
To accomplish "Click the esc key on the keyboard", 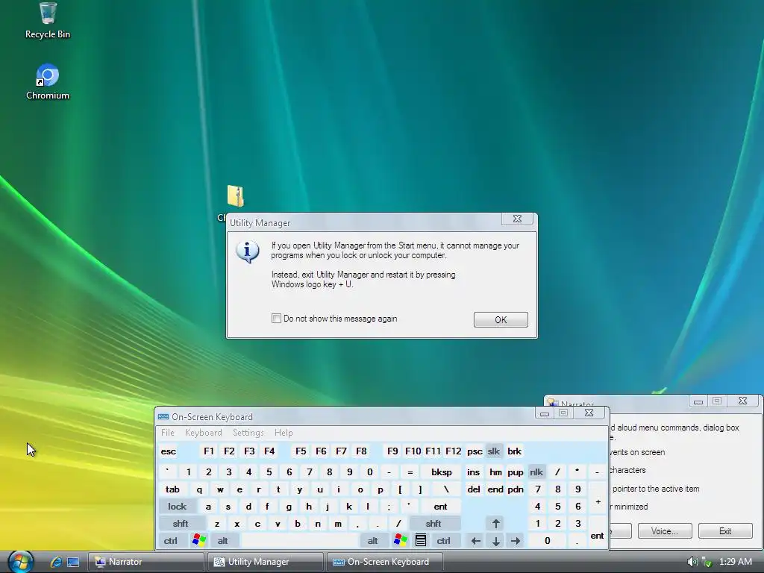I will 169,451.
